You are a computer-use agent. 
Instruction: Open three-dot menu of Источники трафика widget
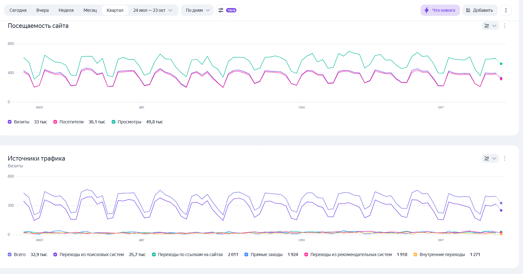pyautogui.click(x=505, y=158)
